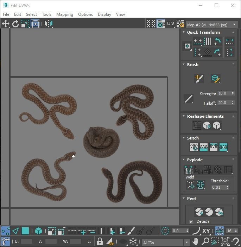Weld the selected subobjects

(201, 185)
